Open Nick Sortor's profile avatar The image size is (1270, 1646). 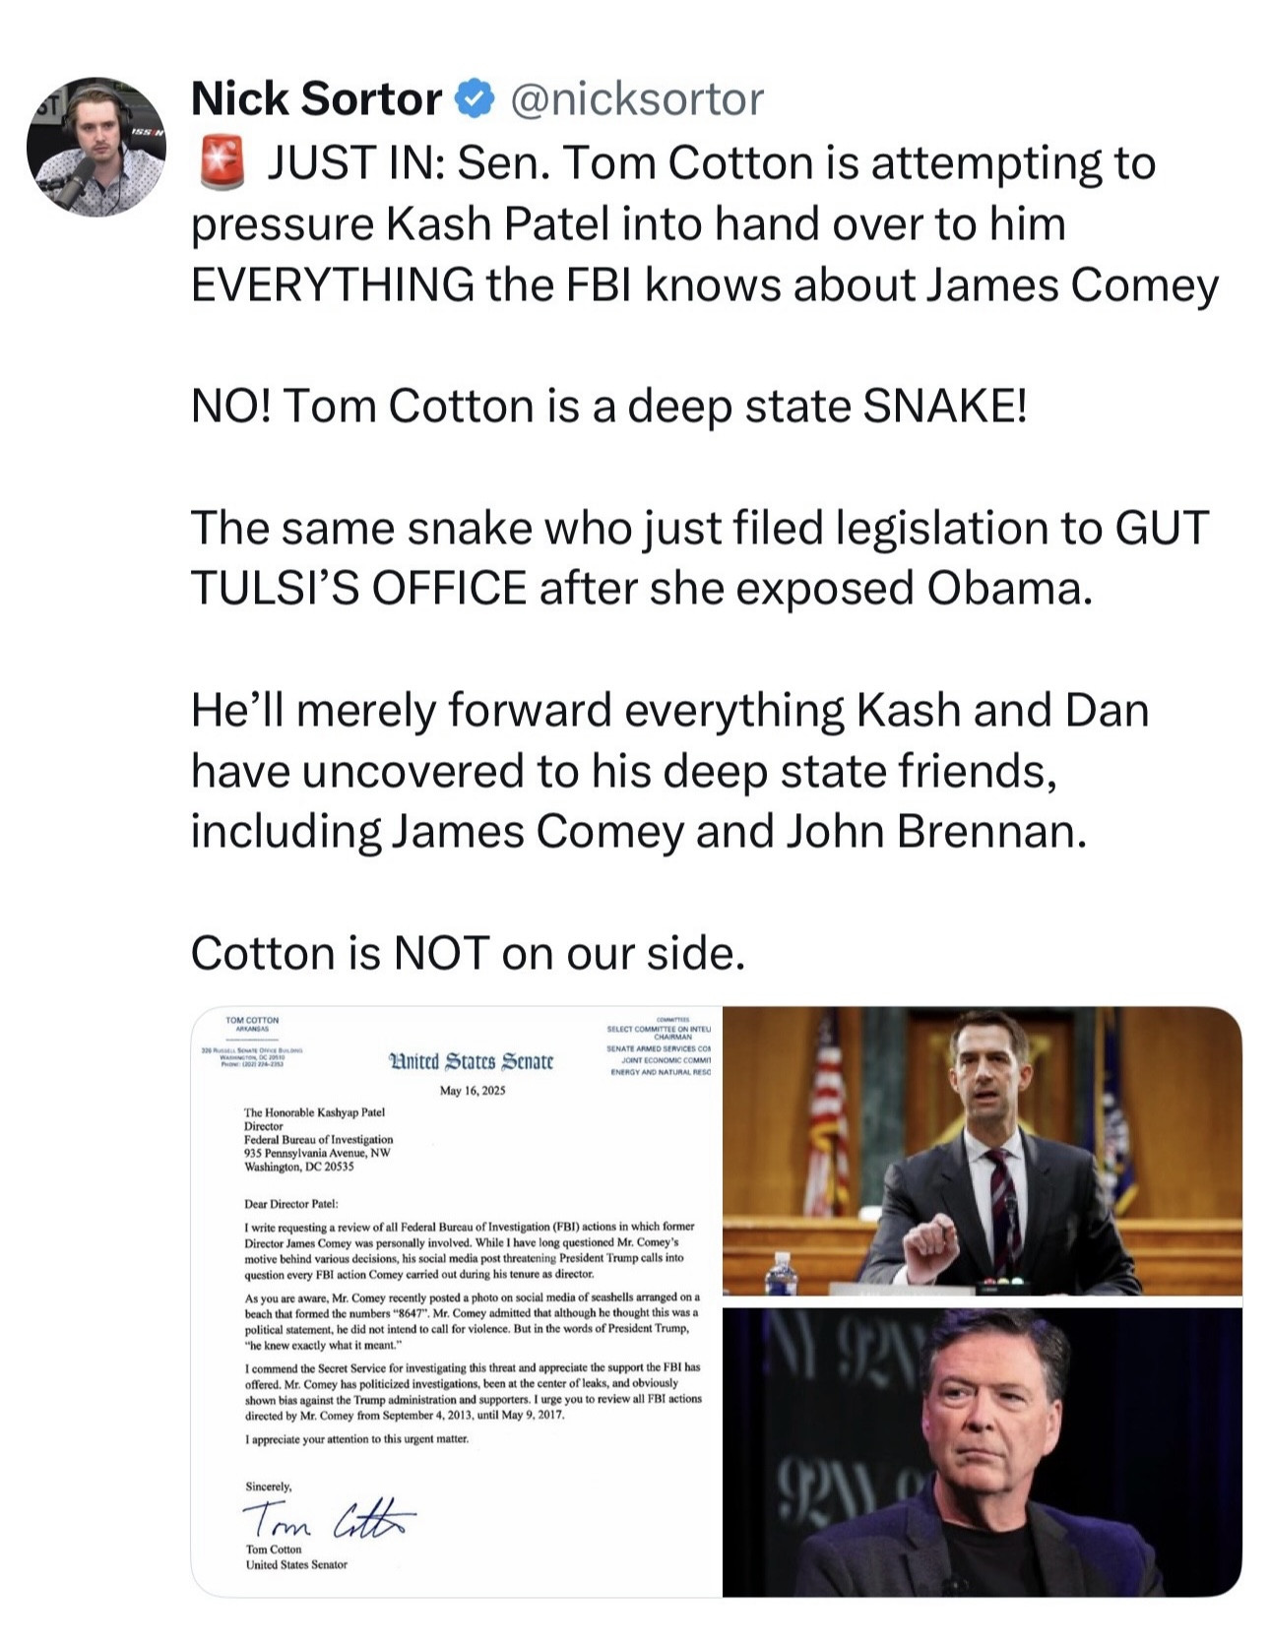pos(95,145)
